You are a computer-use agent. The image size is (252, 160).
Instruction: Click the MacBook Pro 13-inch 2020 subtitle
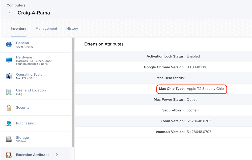point(34,62)
